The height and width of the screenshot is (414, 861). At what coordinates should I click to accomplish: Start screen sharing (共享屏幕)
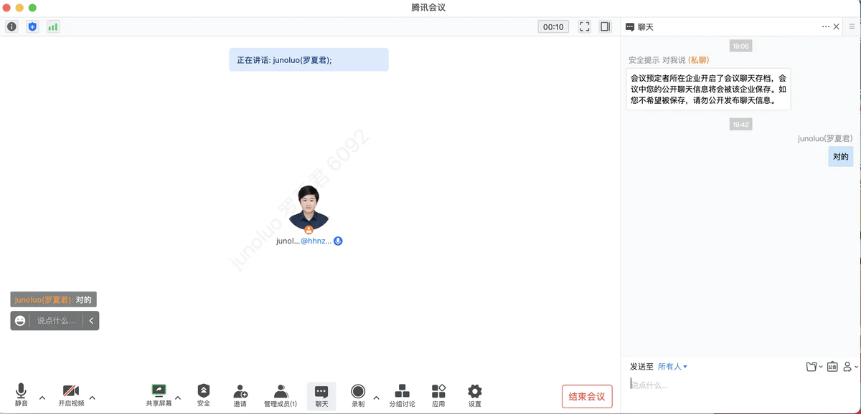[x=159, y=395]
